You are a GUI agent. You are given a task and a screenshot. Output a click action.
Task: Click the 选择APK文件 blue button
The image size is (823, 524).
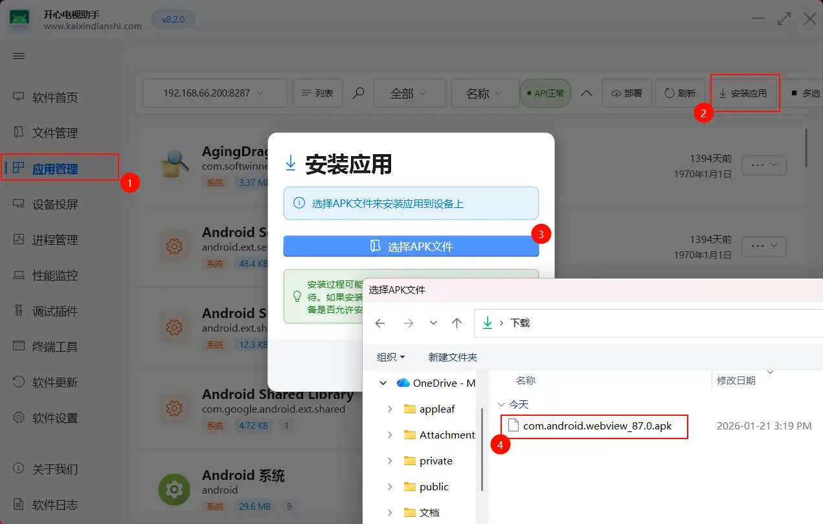[411, 246]
